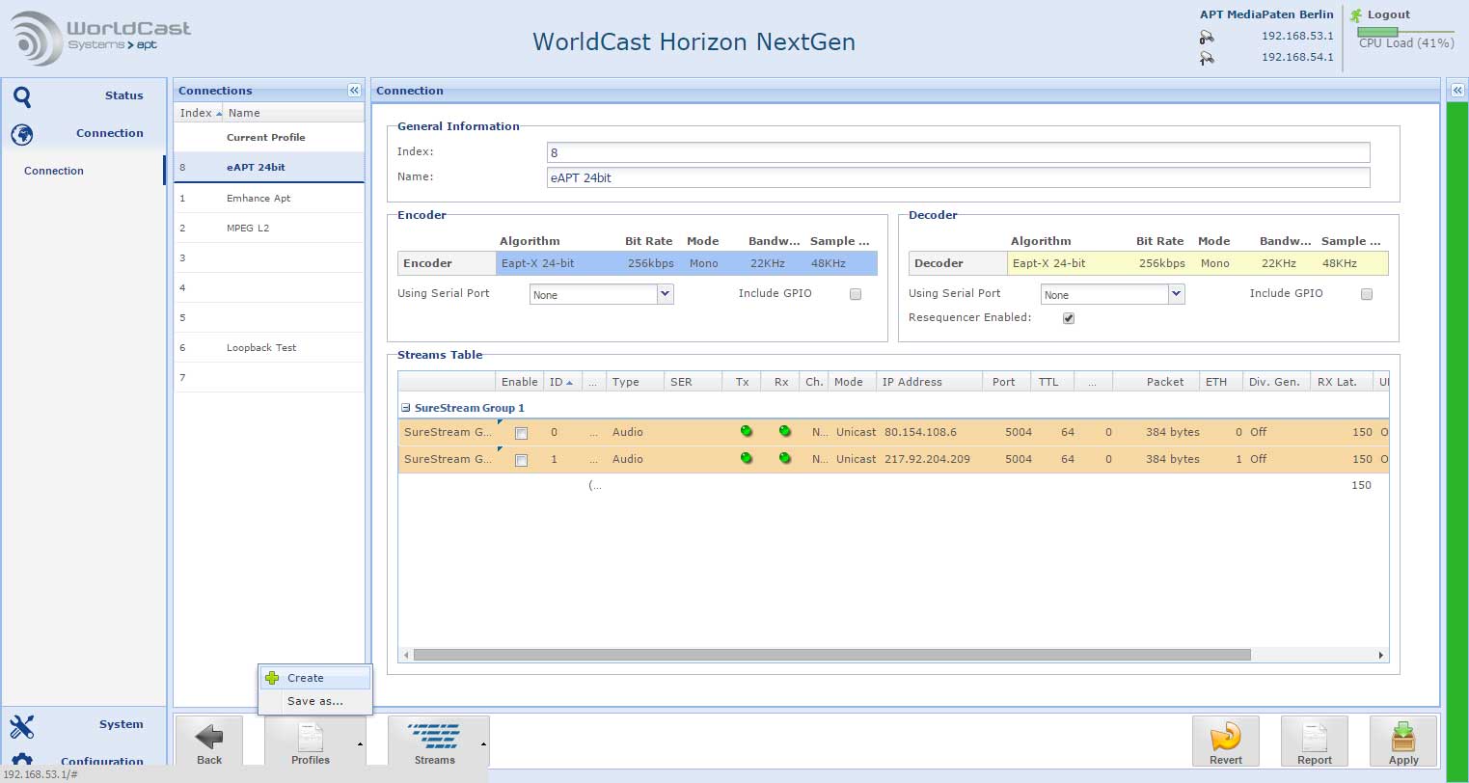
Task: Click the Index input field
Action: click(x=958, y=152)
